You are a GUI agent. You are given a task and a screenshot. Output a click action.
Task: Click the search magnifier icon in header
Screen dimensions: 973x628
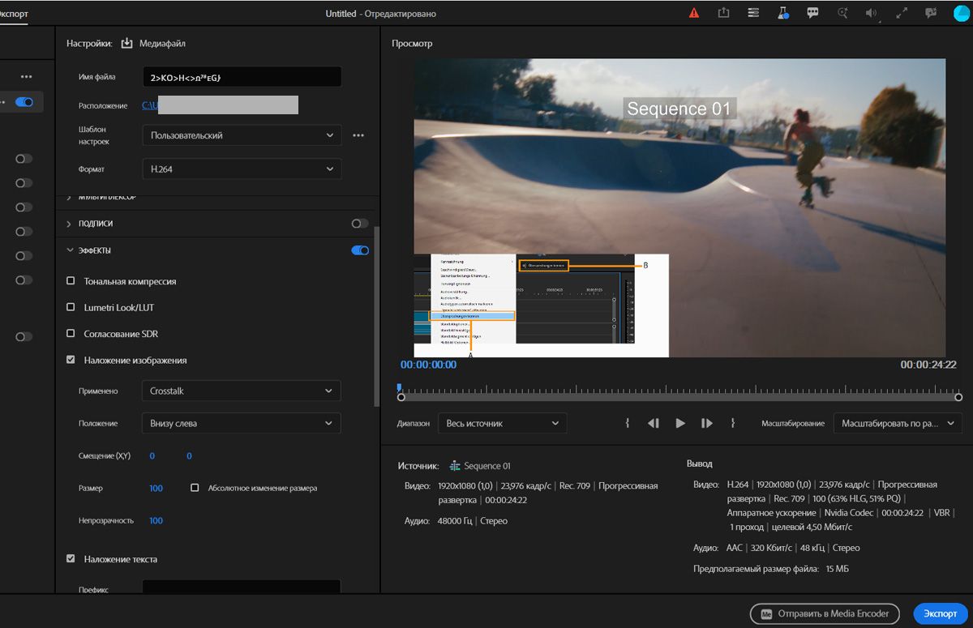(x=842, y=13)
